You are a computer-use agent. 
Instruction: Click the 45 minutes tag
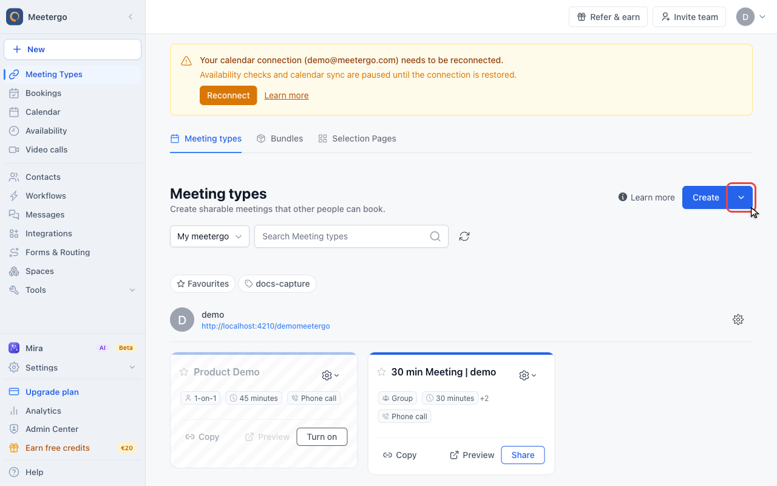click(x=254, y=399)
